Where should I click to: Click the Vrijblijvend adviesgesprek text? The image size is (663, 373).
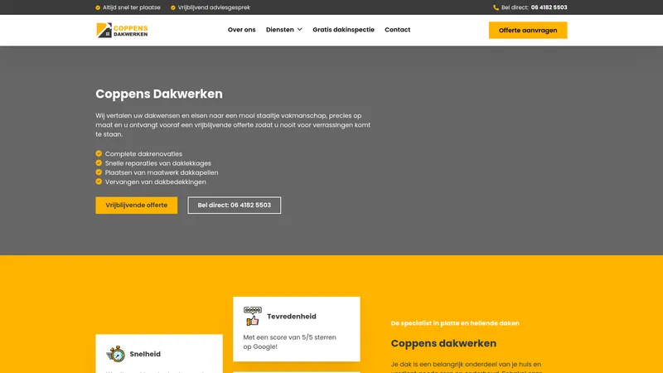coord(214,7)
